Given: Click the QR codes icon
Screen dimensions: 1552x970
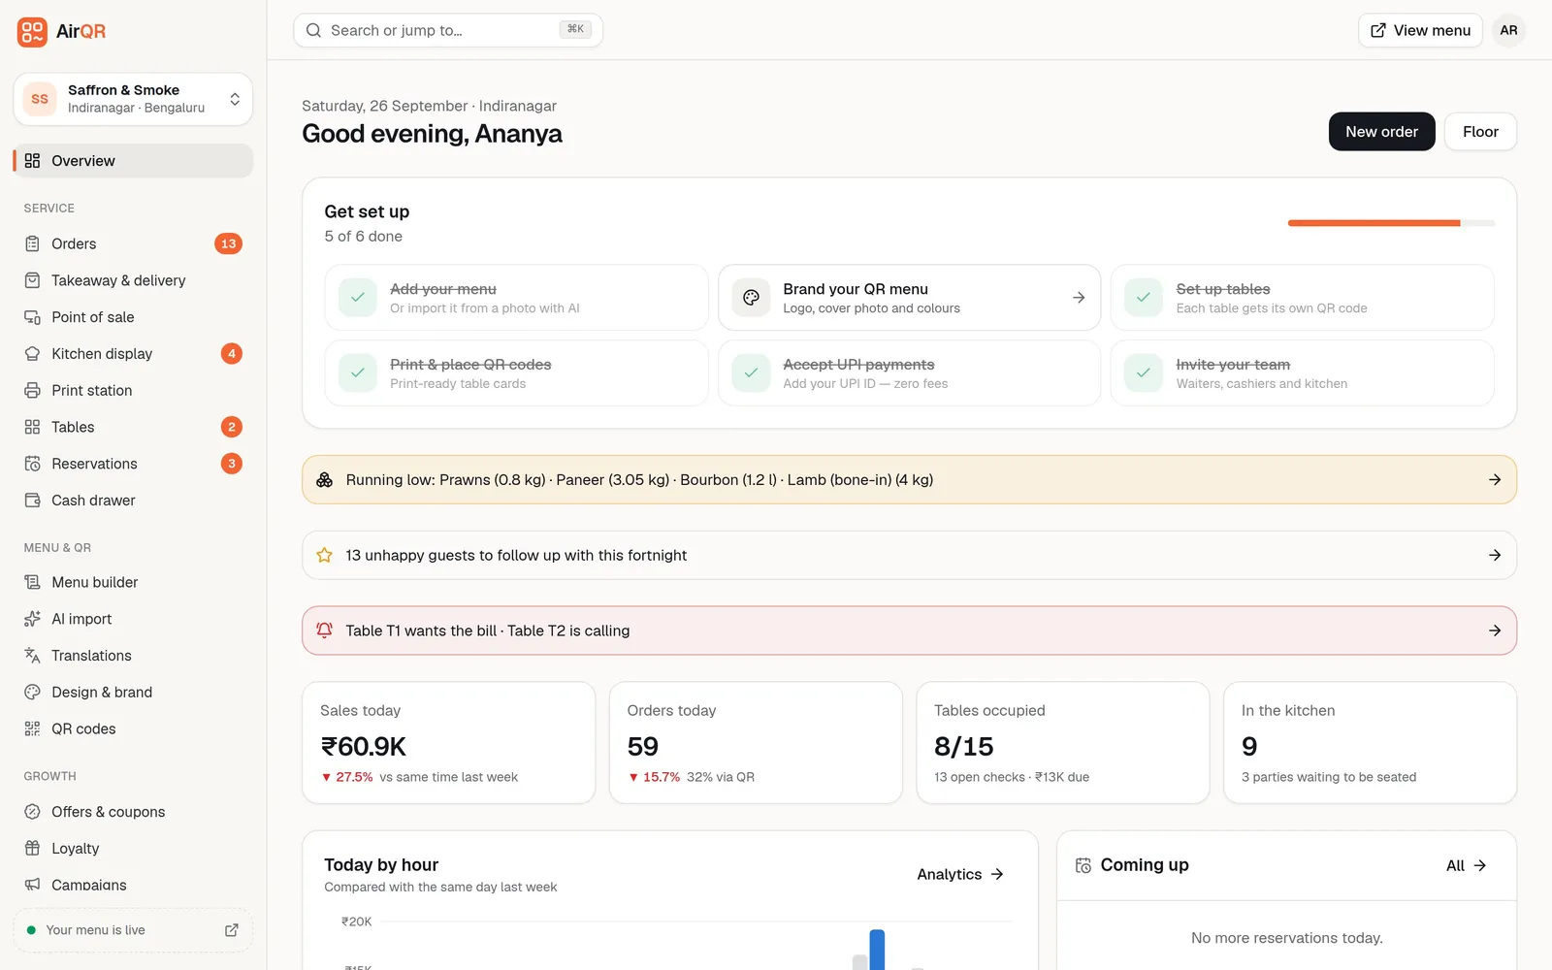Looking at the screenshot, I should [x=32, y=728].
